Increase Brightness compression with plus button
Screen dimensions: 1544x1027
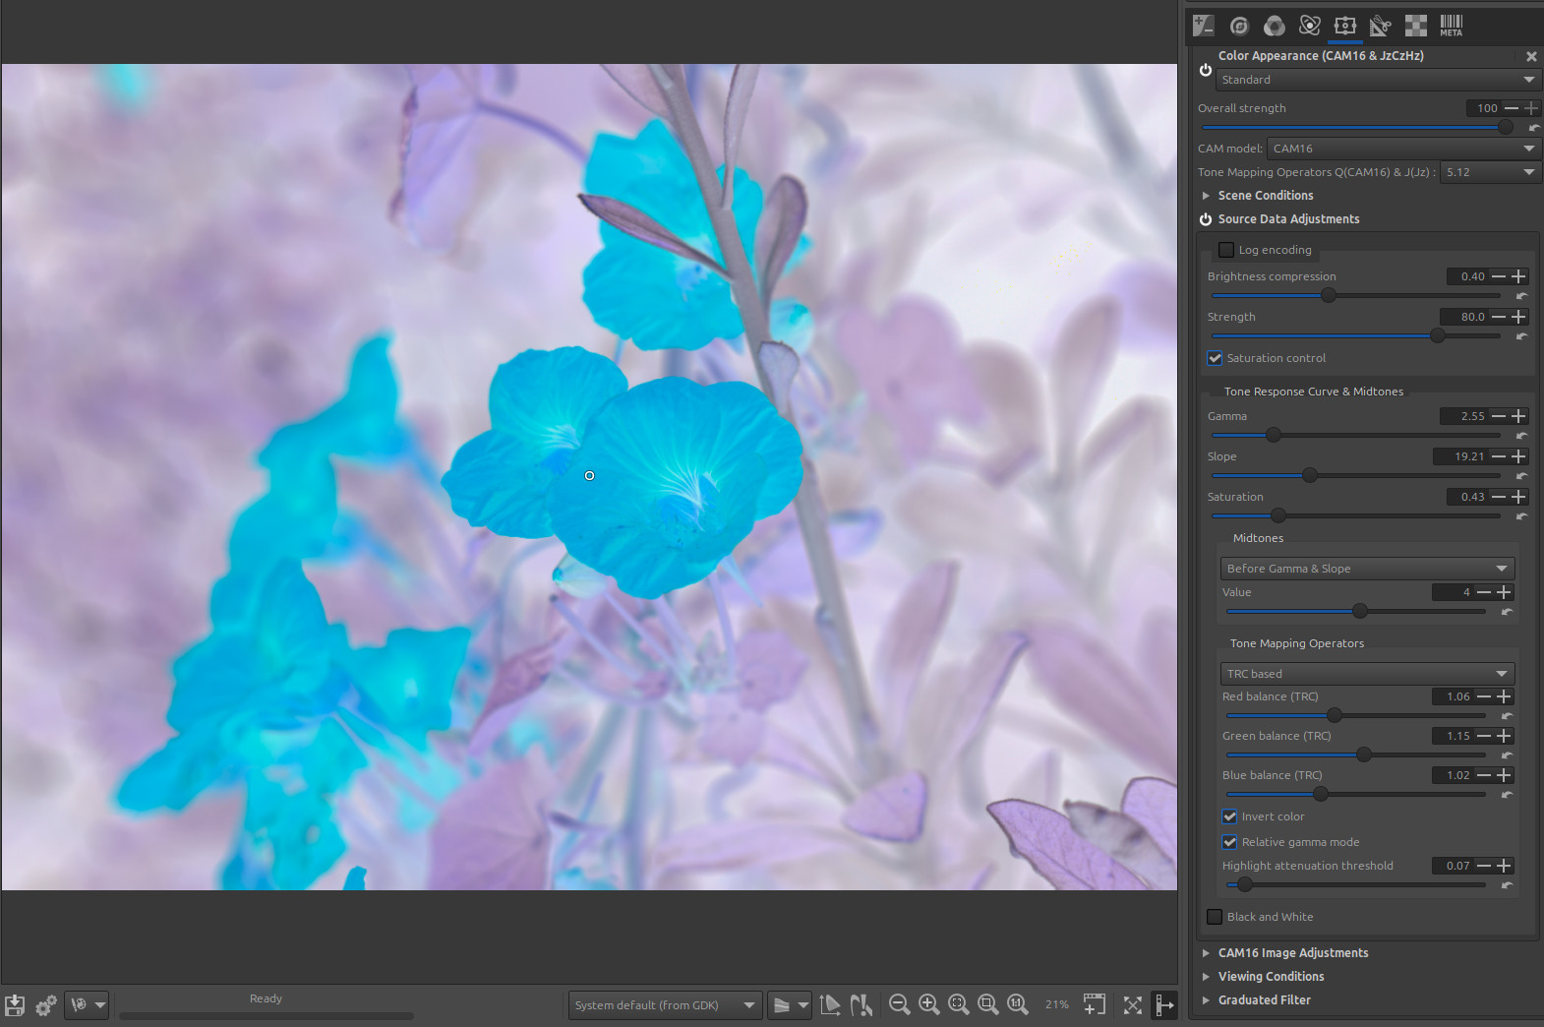(x=1519, y=276)
